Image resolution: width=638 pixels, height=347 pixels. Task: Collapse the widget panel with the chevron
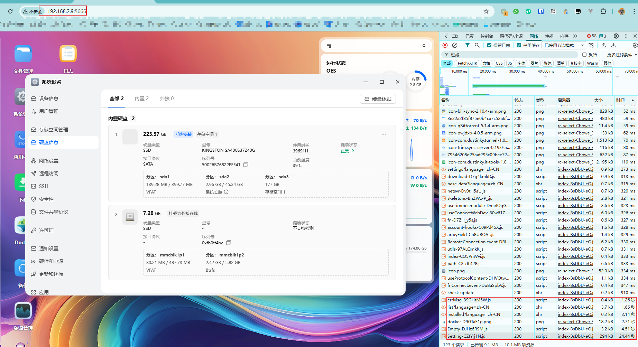424,46
